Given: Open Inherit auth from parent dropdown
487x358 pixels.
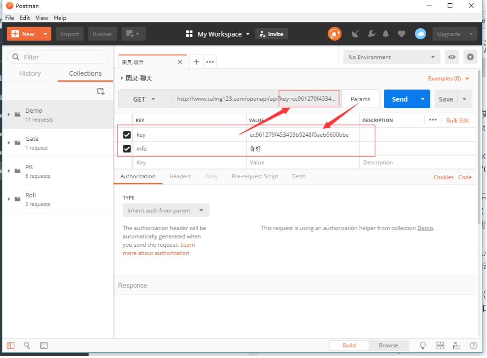Looking at the screenshot, I should point(166,211).
